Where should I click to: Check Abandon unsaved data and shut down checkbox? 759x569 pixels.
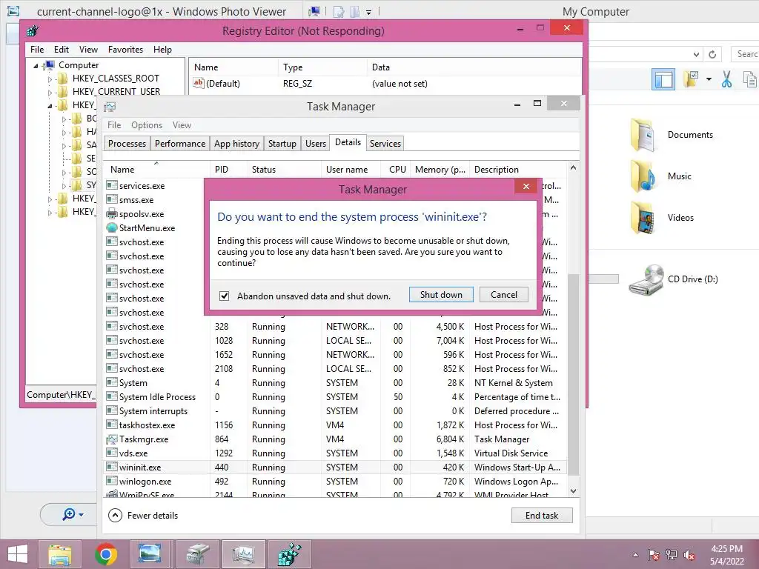(224, 296)
